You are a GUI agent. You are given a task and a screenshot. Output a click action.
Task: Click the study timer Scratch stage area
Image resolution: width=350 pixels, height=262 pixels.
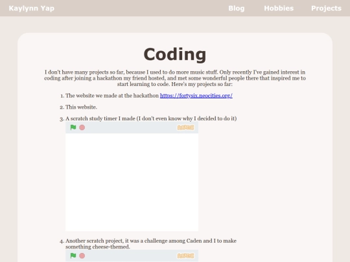132,182
